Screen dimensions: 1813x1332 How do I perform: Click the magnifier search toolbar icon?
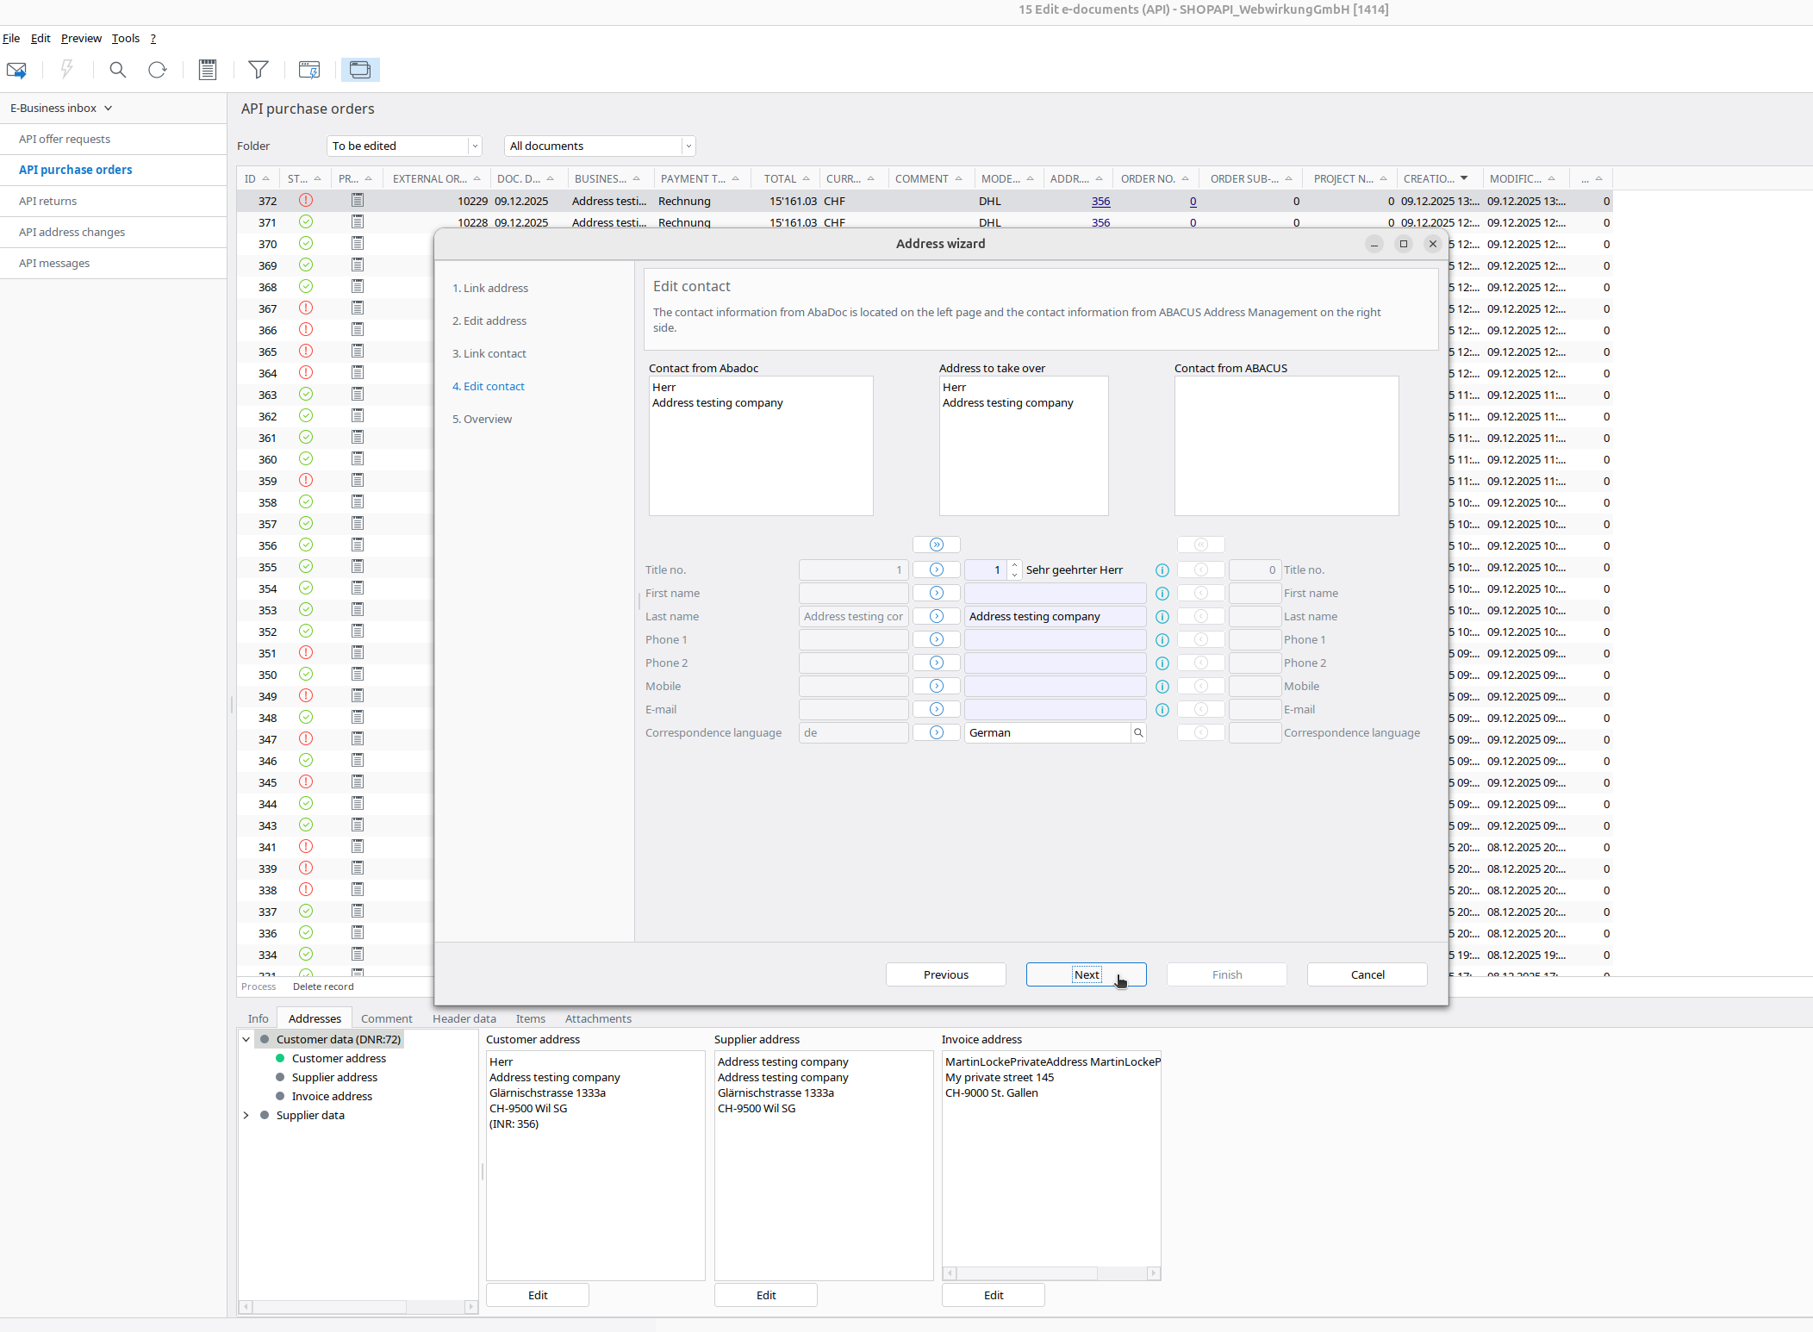coord(118,70)
